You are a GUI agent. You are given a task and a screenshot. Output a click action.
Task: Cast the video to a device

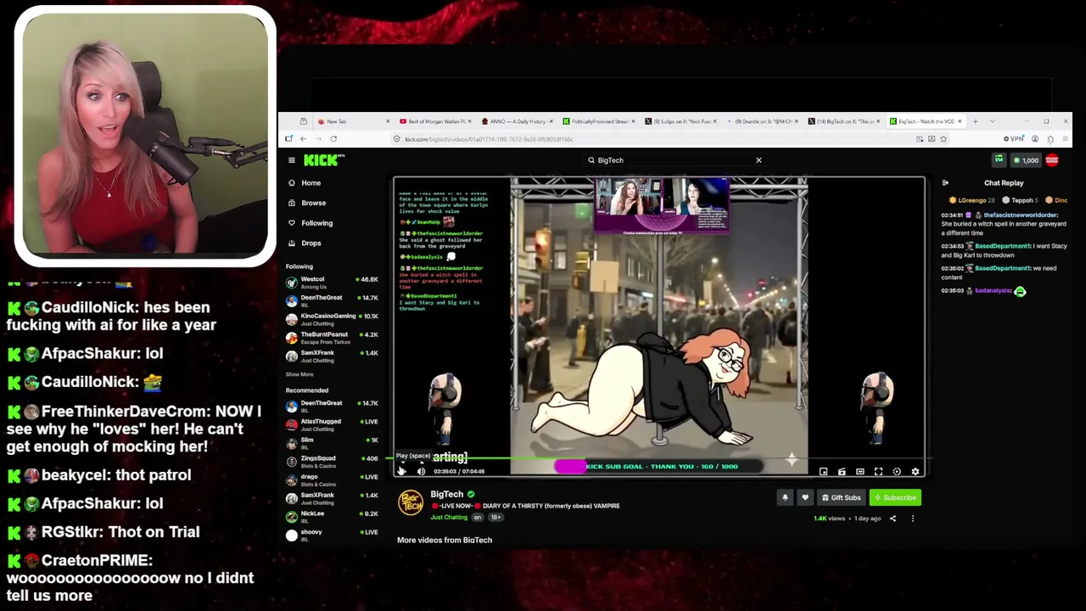coord(842,472)
